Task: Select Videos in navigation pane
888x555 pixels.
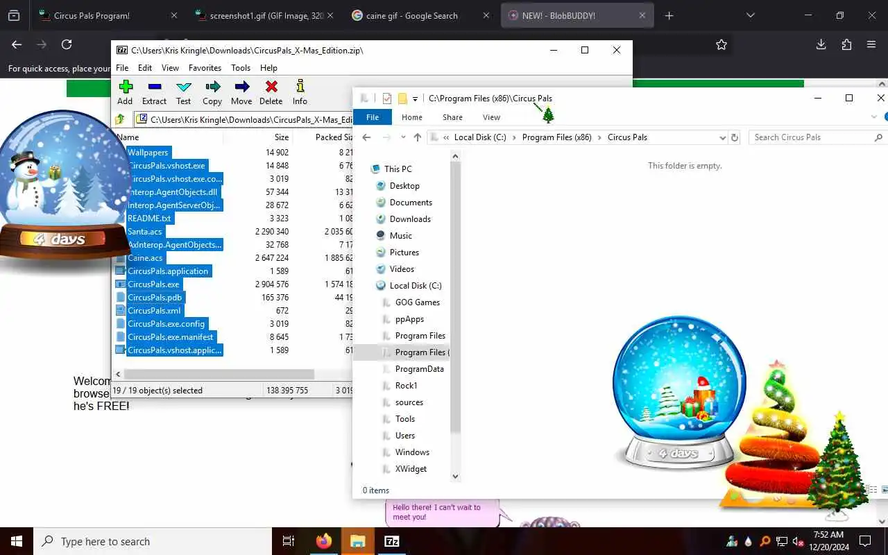Action: tap(402, 269)
